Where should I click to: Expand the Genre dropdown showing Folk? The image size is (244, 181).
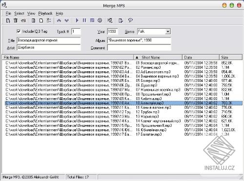pyautogui.click(x=168, y=31)
